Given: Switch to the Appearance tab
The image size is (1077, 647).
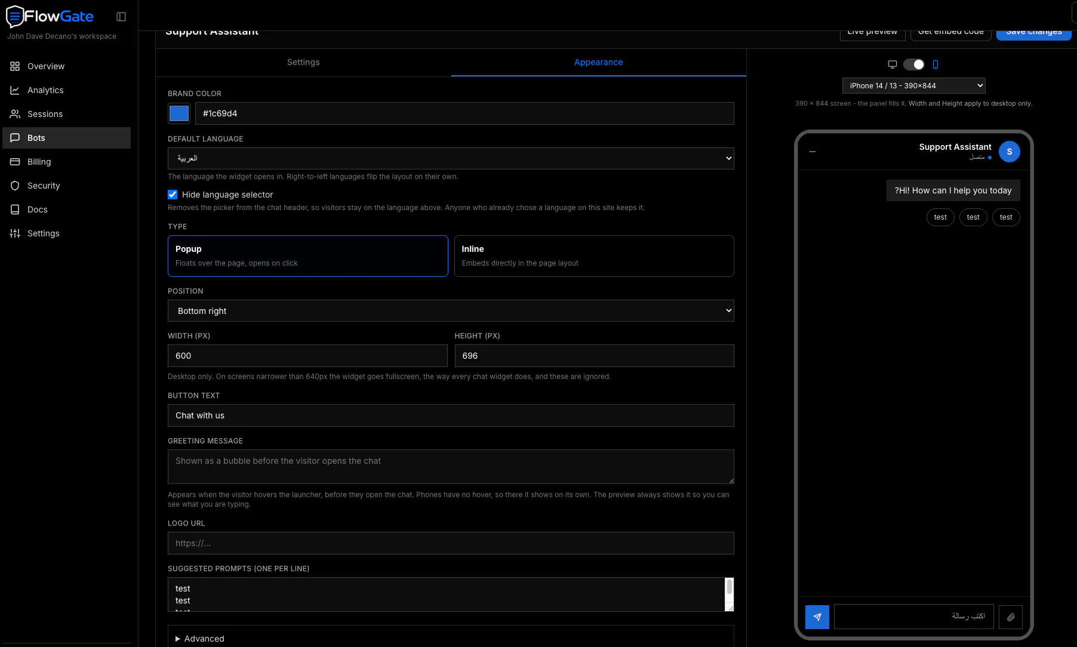Looking at the screenshot, I should pyautogui.click(x=599, y=62).
